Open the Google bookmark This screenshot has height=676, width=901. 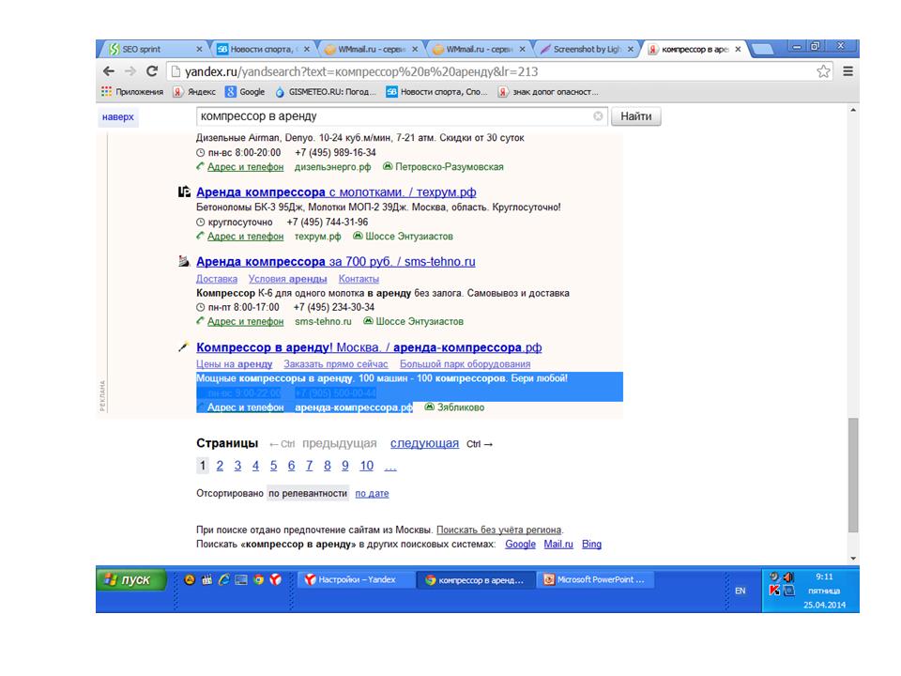tap(245, 92)
